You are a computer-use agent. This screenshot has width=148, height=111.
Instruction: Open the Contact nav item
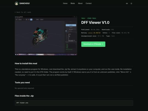(x=89, y=3)
